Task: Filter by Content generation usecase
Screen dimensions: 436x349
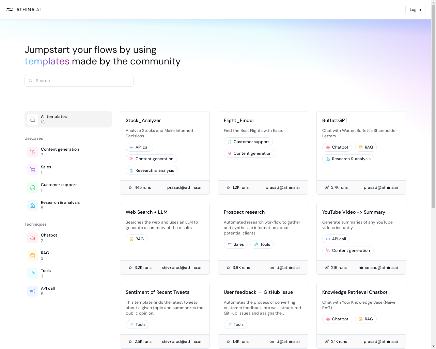Action: tap(68, 152)
